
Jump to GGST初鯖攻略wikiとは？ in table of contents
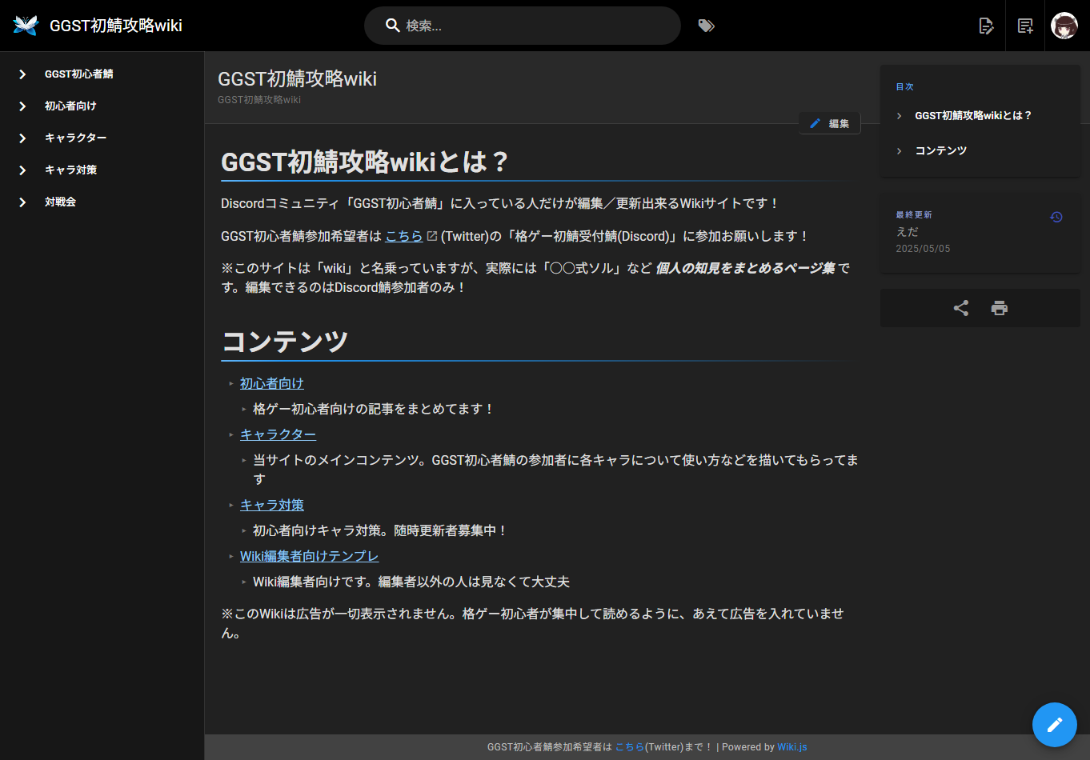click(973, 116)
